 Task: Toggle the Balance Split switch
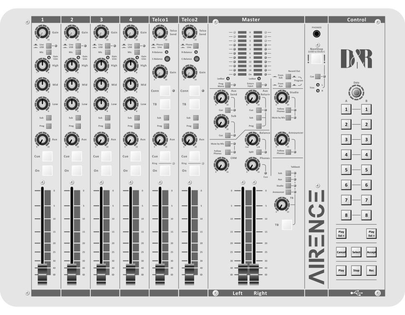point(259,152)
